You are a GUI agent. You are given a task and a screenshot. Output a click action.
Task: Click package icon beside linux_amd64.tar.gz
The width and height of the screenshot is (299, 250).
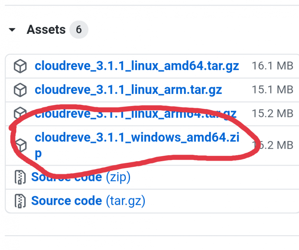point(20,66)
